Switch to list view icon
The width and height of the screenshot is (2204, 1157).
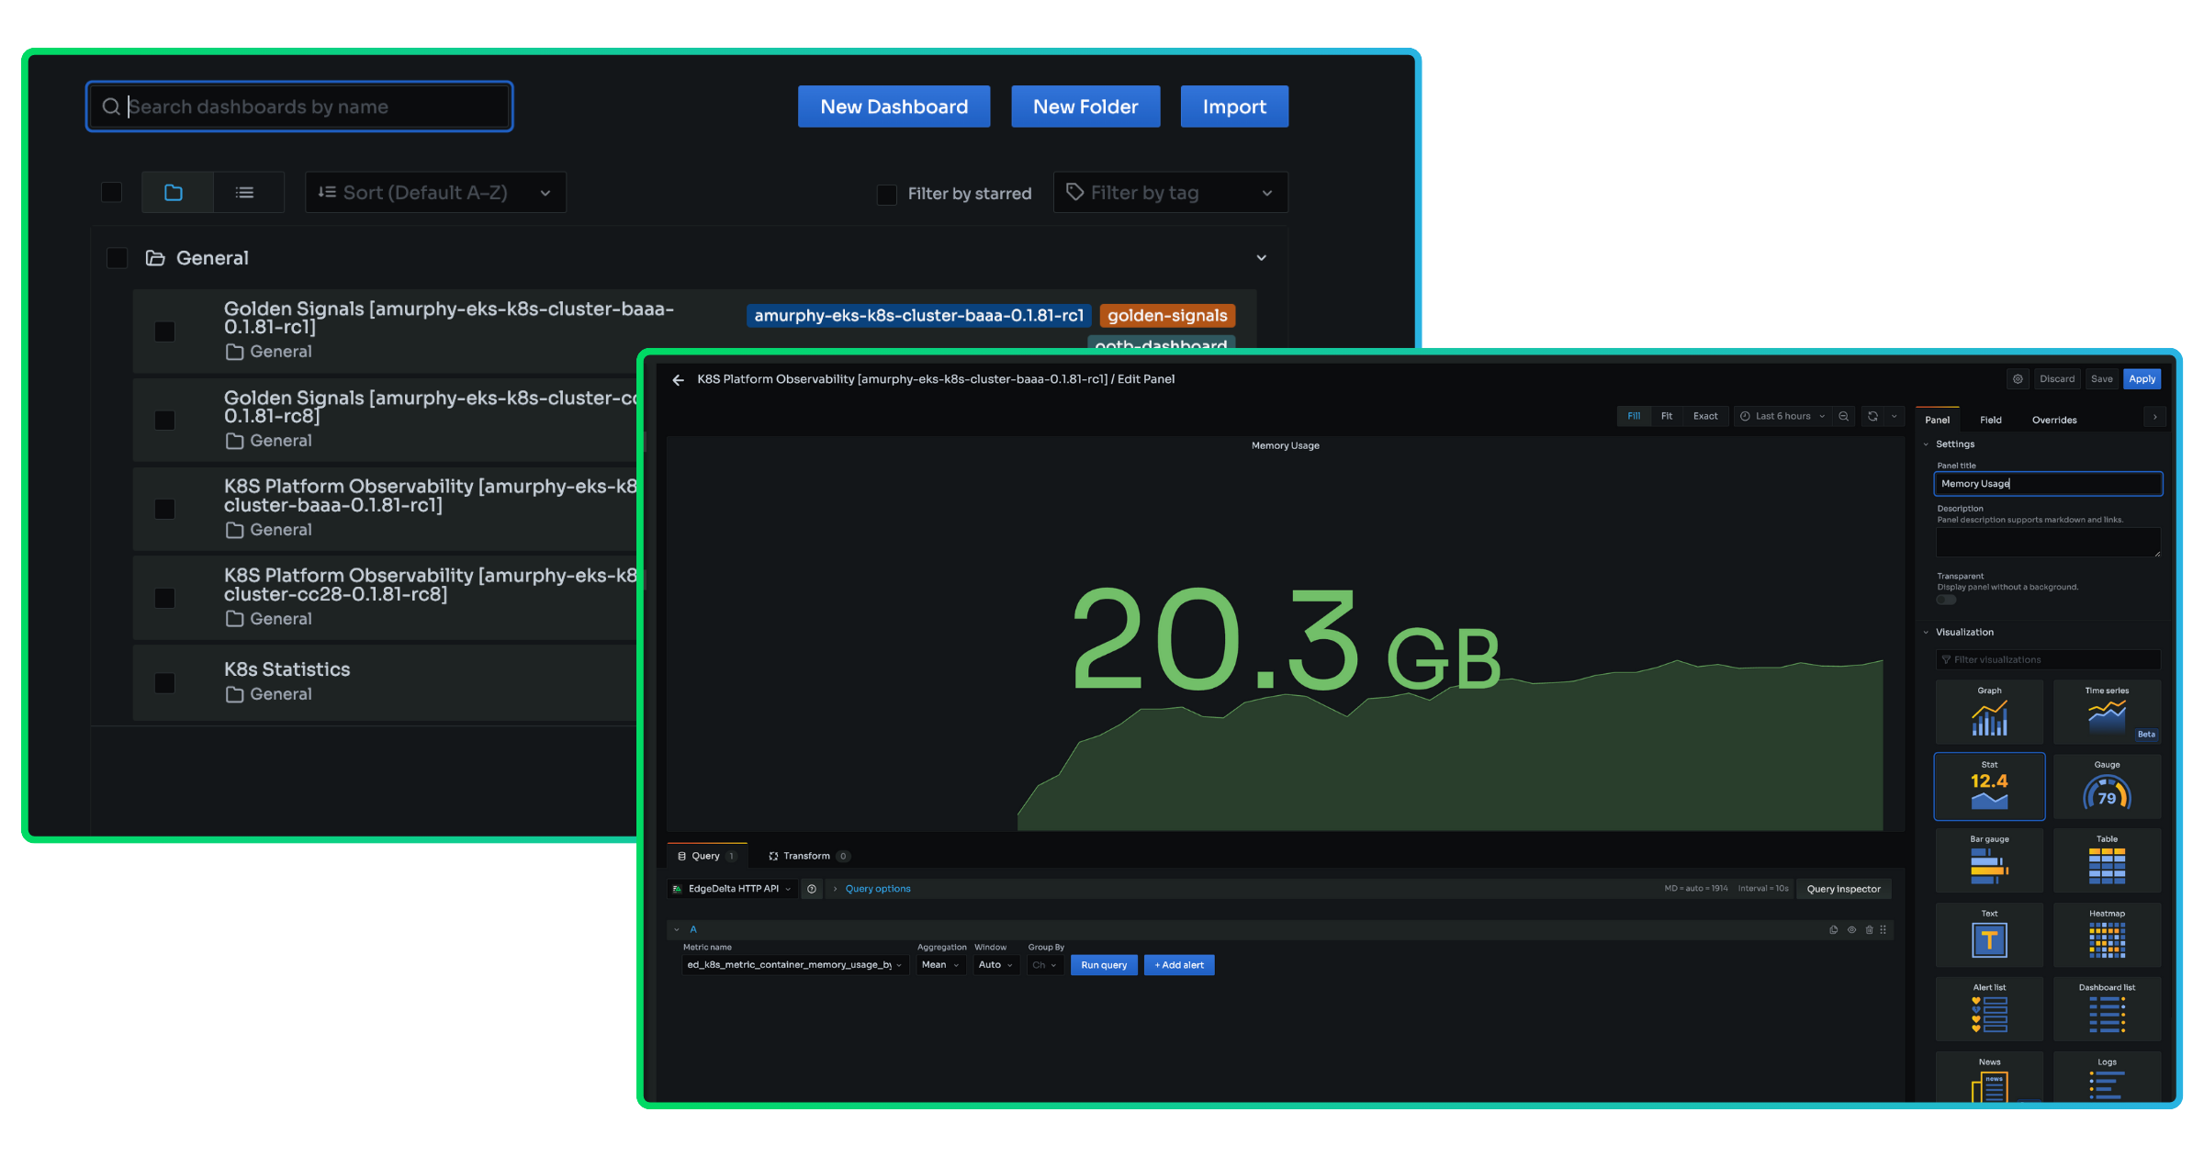(244, 193)
